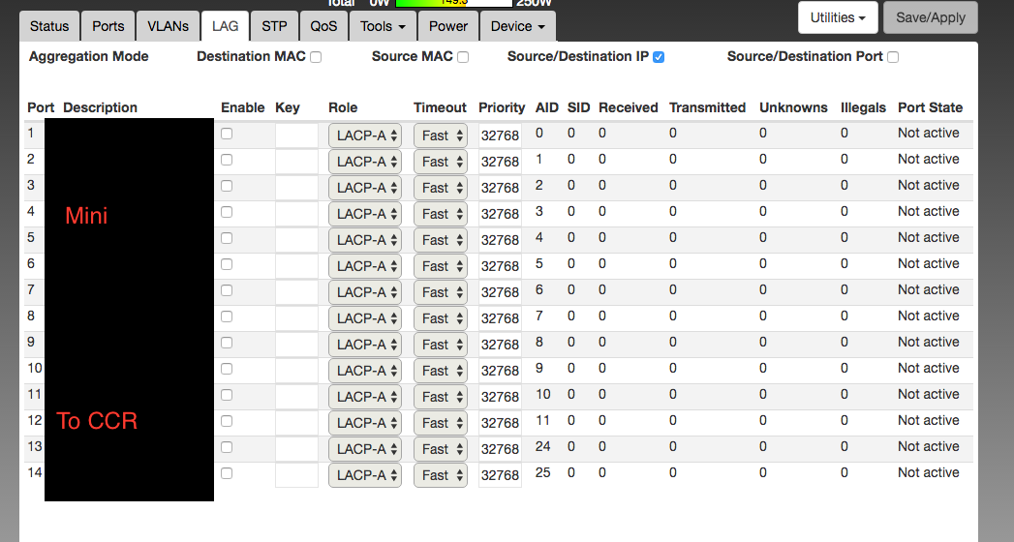Image resolution: width=1014 pixels, height=542 pixels.
Task: Tick the Enable box for port 14
Action: (x=227, y=473)
